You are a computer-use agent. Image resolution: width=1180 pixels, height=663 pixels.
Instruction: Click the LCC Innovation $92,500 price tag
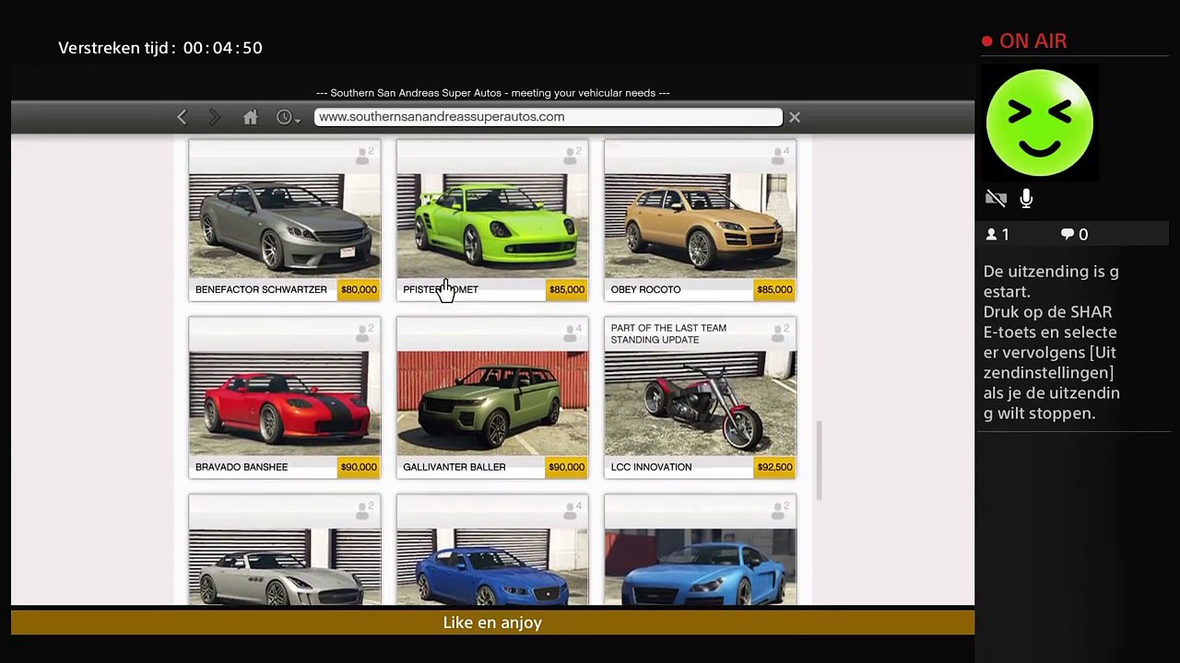pyautogui.click(x=774, y=467)
